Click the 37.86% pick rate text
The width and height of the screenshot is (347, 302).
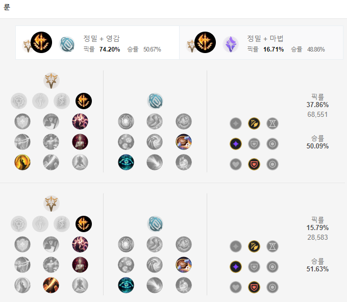(317, 105)
